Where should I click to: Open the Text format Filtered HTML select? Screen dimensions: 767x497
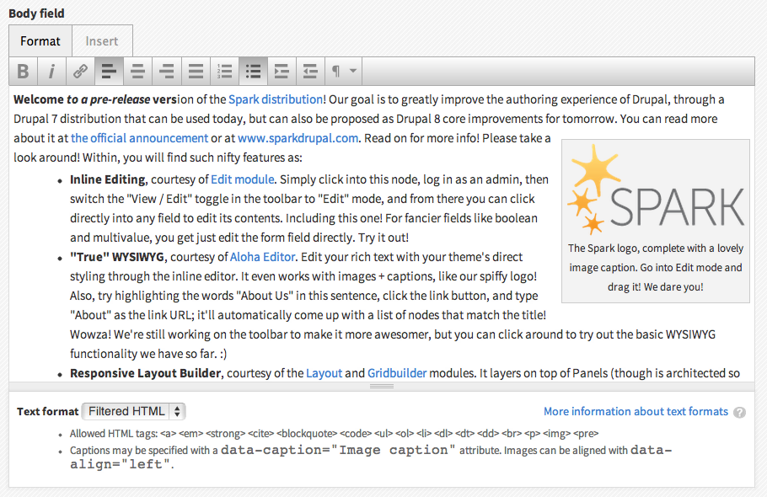click(133, 411)
